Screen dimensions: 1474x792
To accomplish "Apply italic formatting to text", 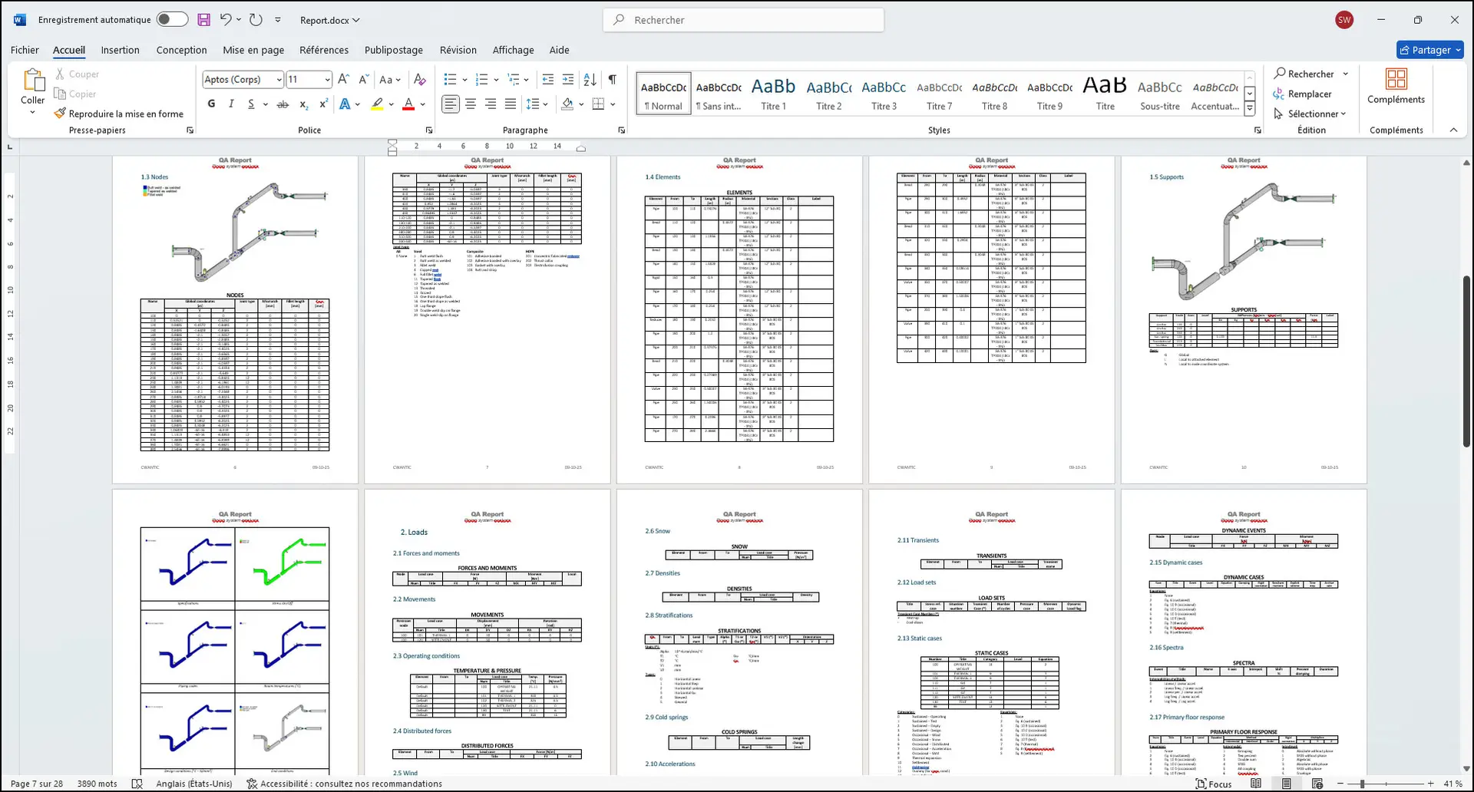I will tap(231, 104).
